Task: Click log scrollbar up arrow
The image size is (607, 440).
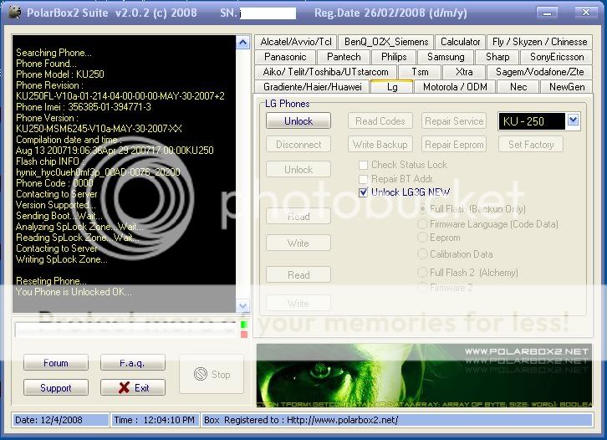Action: click(242, 42)
